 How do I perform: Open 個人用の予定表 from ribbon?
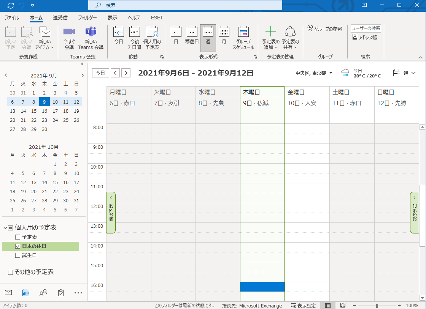[x=152, y=38]
